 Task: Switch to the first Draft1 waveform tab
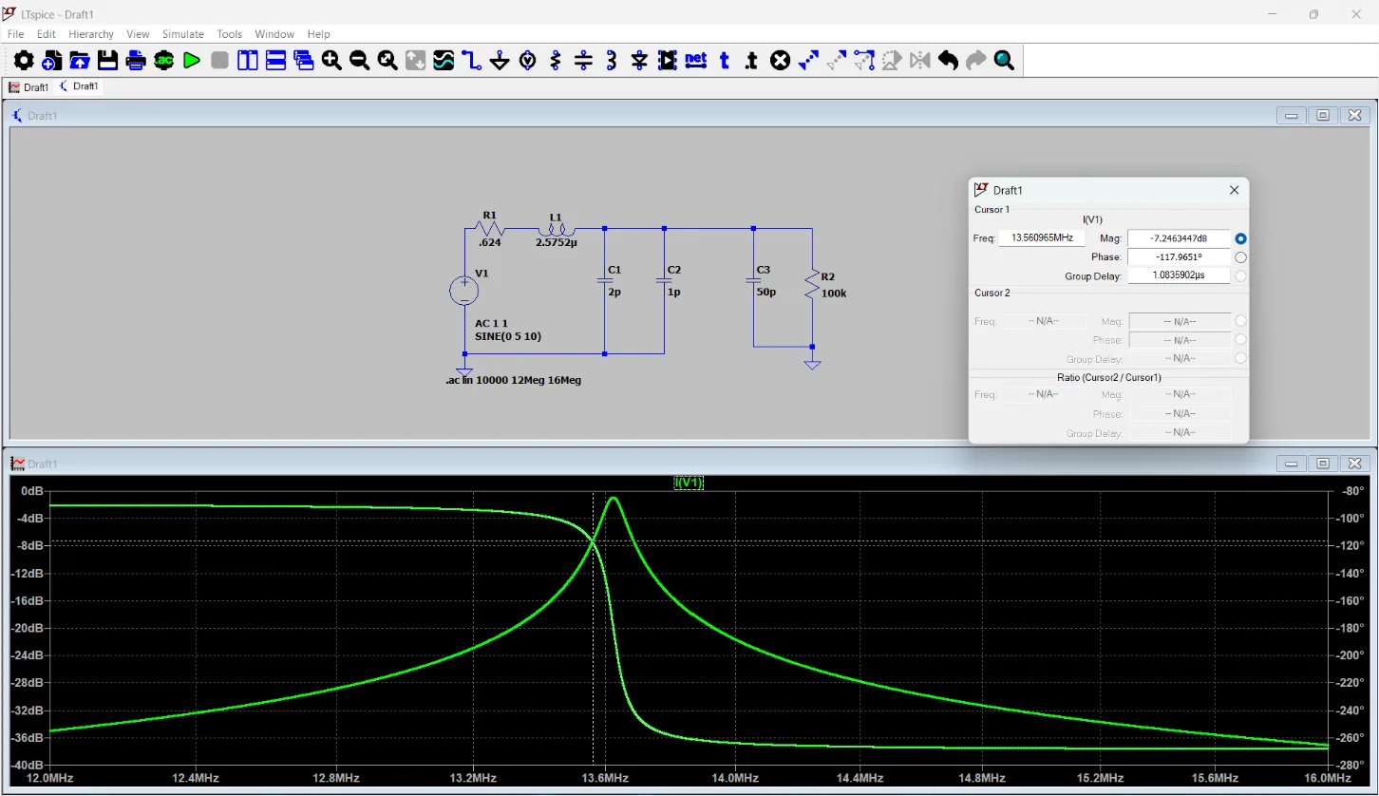(28, 87)
